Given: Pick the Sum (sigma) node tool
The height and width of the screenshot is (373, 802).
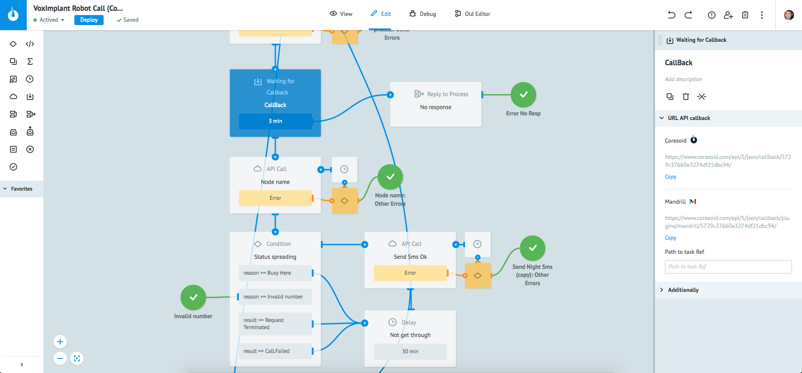Looking at the screenshot, I should [30, 61].
